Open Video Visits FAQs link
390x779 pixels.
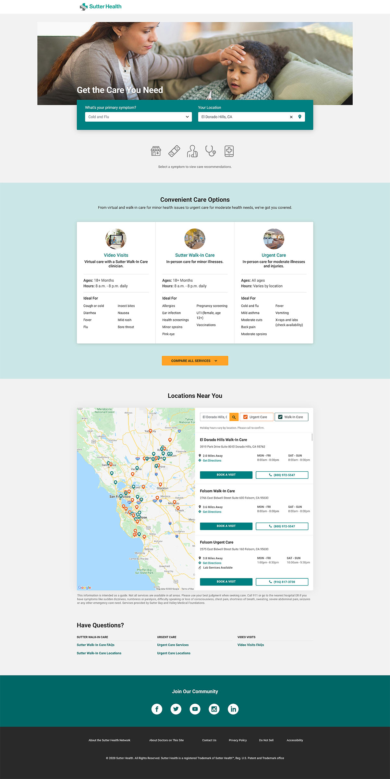point(251,645)
